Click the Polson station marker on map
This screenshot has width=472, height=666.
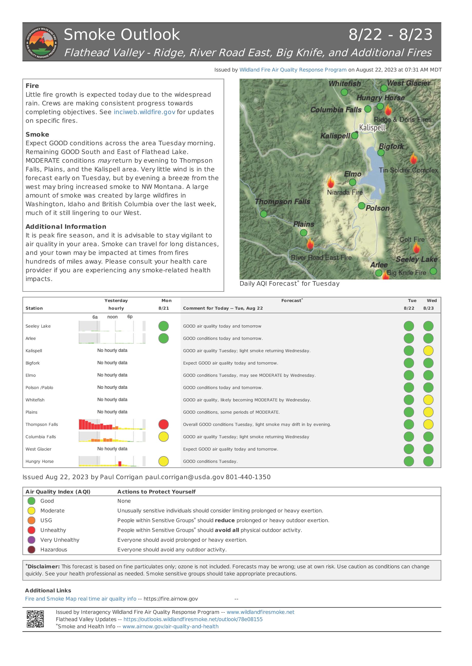[361, 206]
